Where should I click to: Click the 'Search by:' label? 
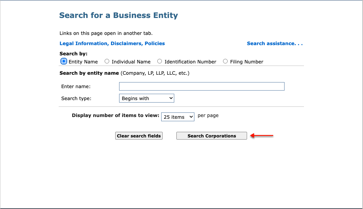click(x=74, y=54)
